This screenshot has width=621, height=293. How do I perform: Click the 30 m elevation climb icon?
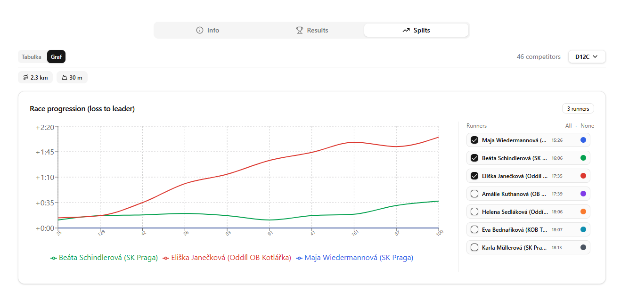(x=65, y=78)
